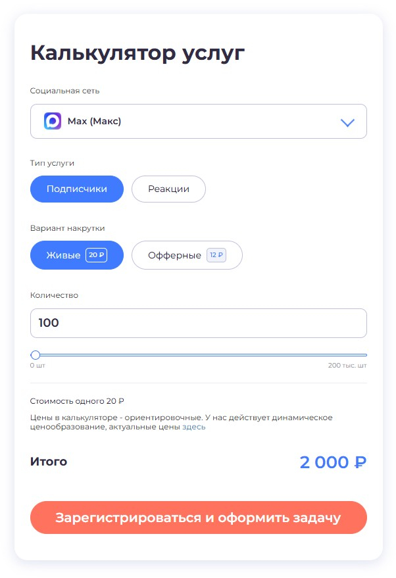The image size is (396, 578).
Task: Click the slider track near 200 тыс.
Action: (355, 355)
